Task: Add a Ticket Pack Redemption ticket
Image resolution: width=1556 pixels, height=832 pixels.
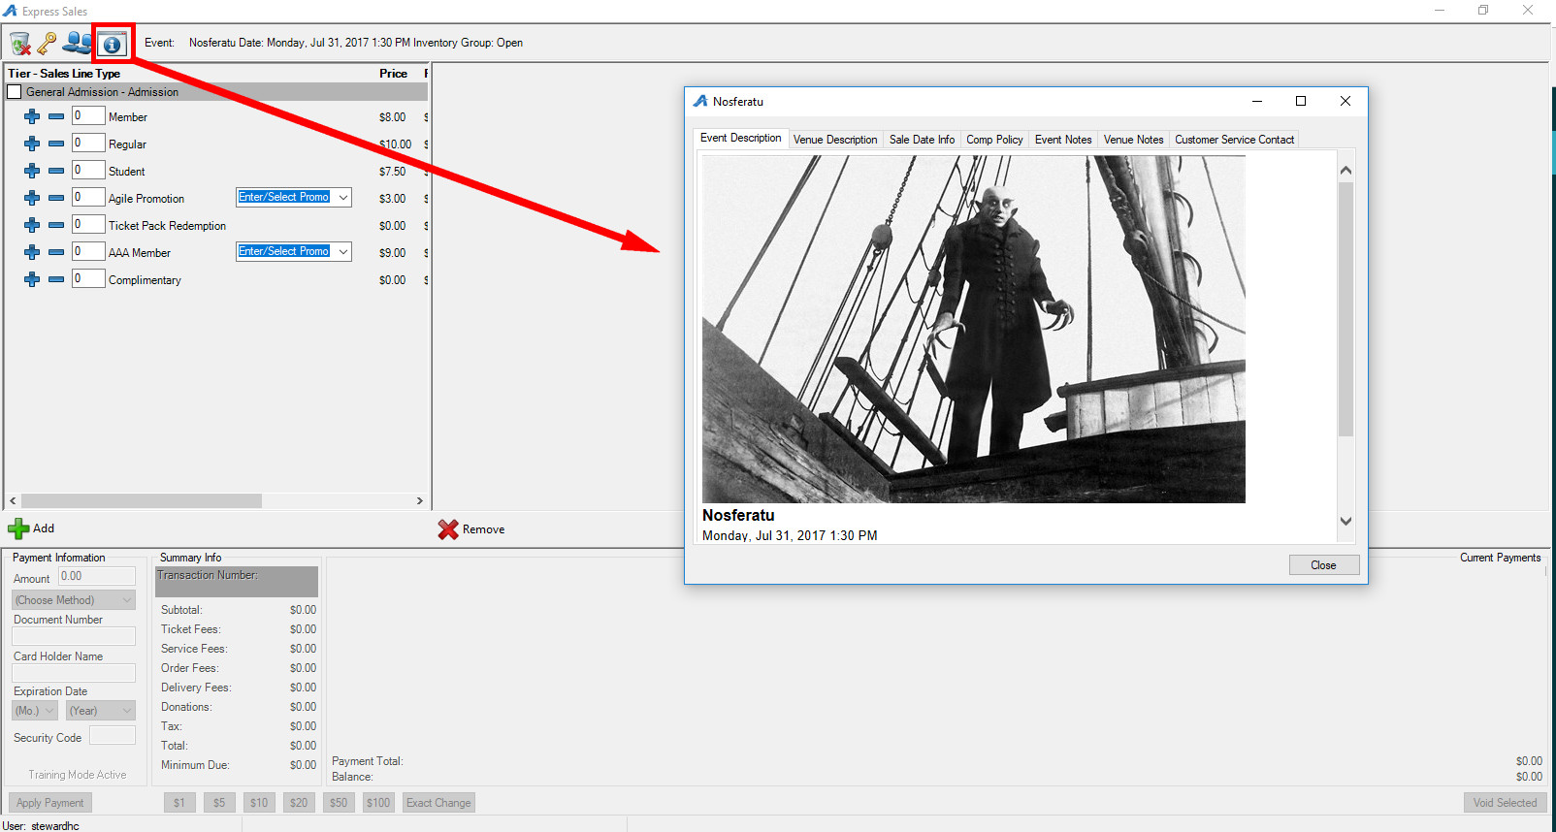Action: [32, 225]
